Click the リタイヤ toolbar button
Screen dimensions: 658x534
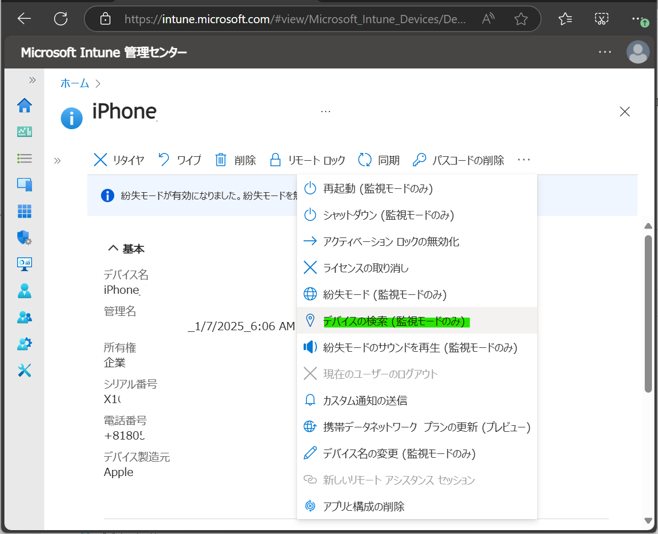(x=119, y=160)
